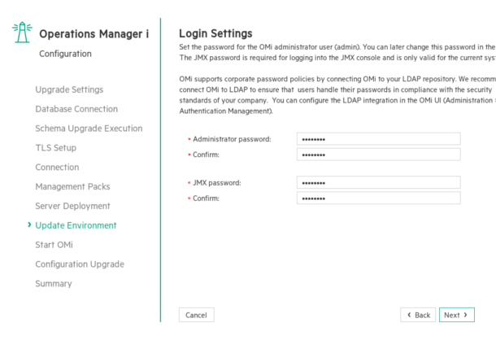
Task: Go Back to the previous page
Action: (x=418, y=315)
